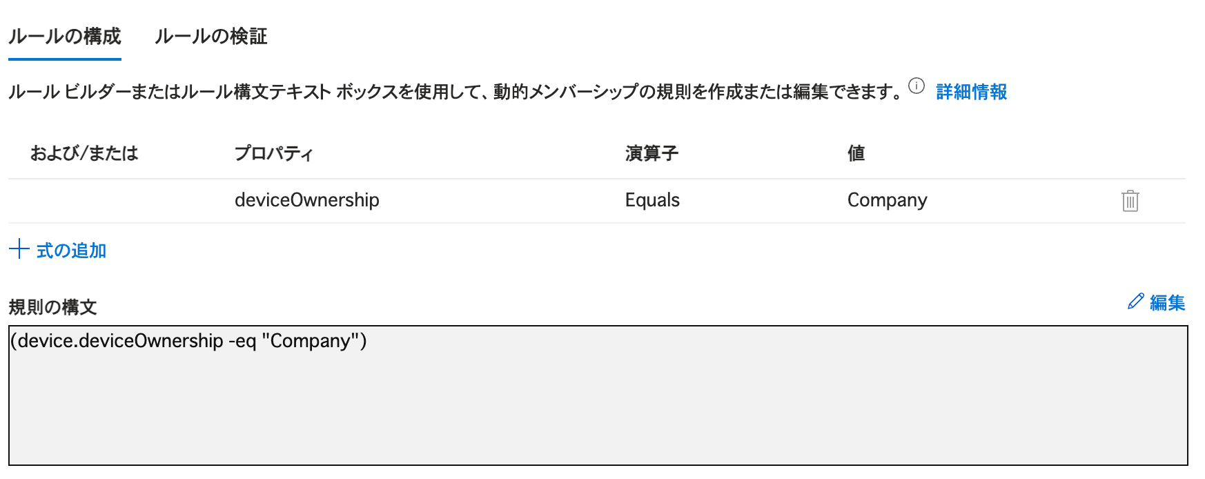Select the Company value cell

pos(887,200)
